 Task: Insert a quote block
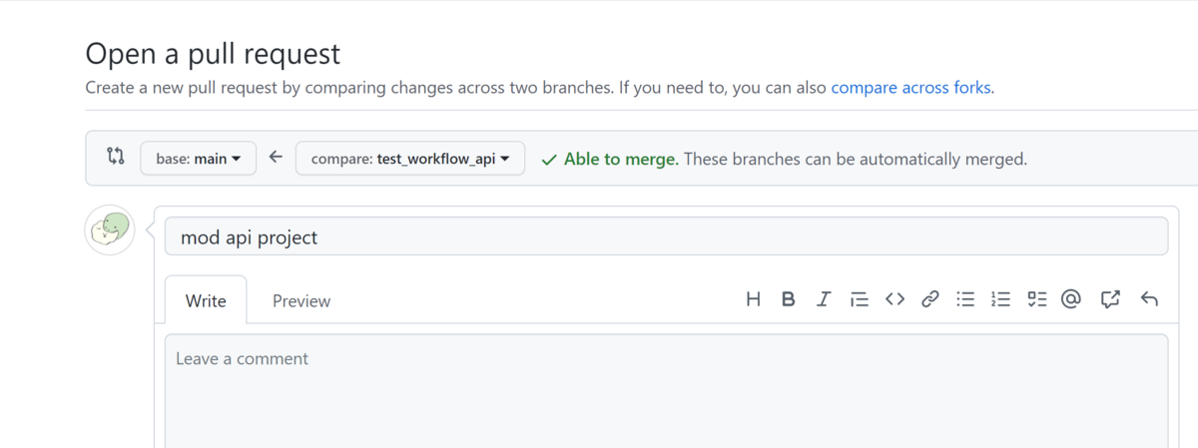(x=859, y=298)
